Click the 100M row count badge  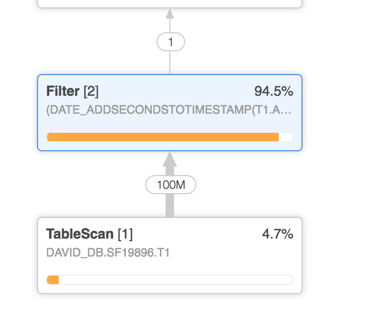(x=170, y=185)
